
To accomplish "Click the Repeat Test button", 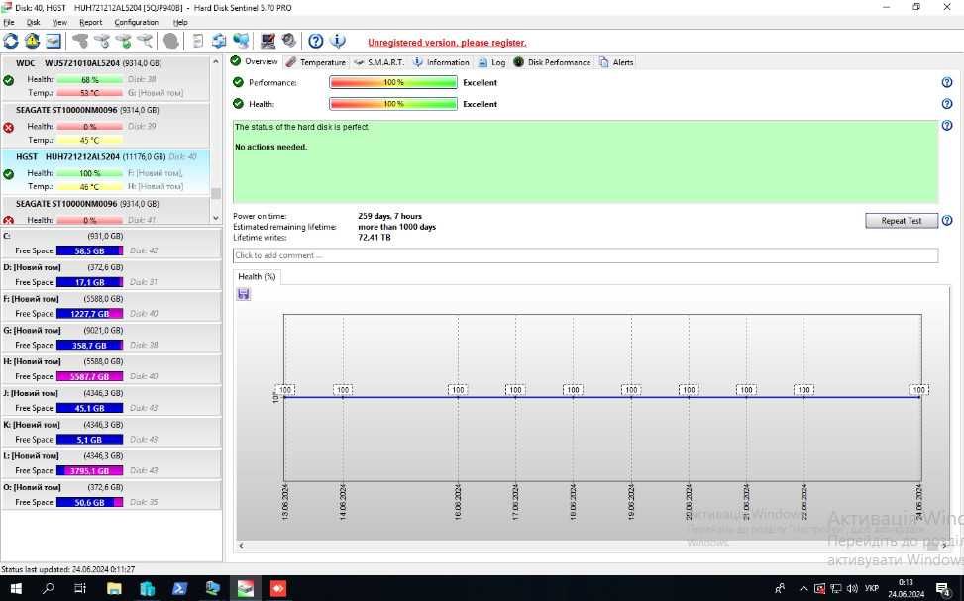I will (902, 221).
